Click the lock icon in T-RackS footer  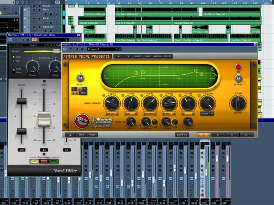pos(70,135)
